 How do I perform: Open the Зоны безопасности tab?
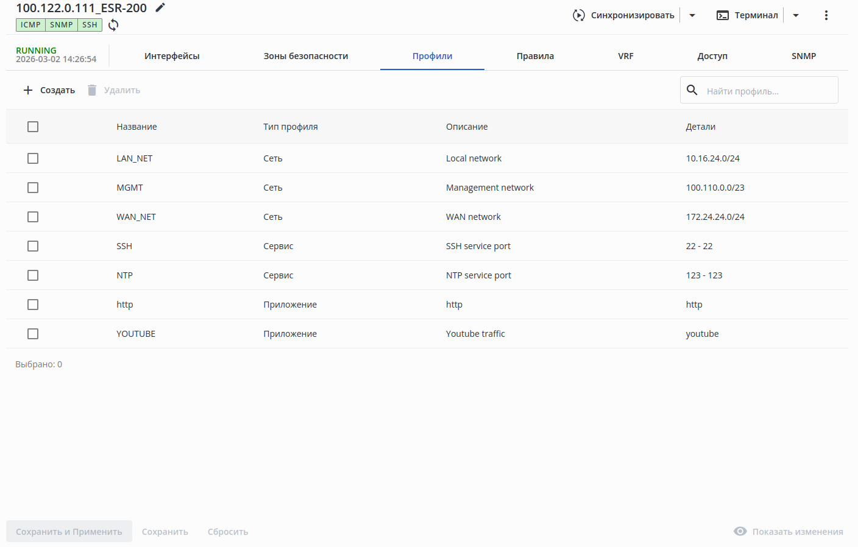tap(306, 56)
